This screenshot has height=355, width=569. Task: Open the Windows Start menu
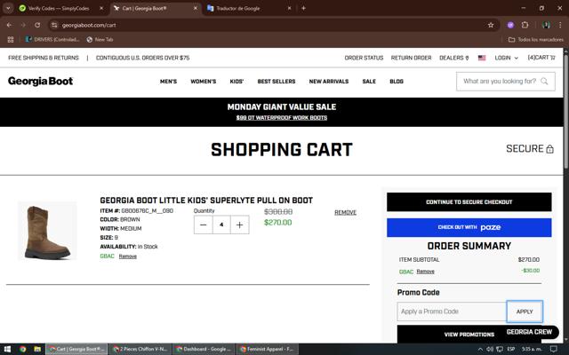click(7, 349)
